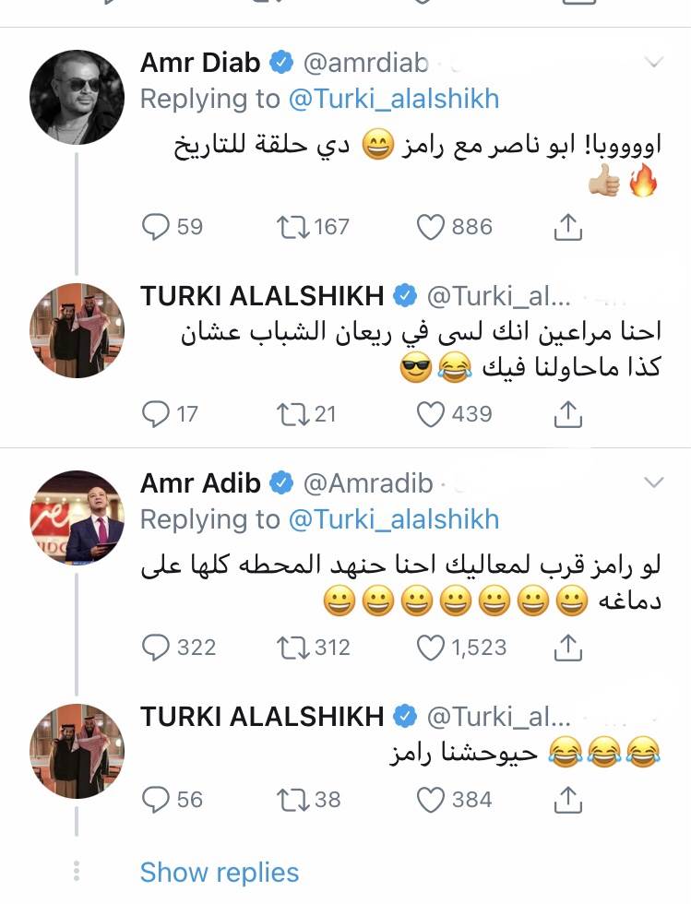The image size is (691, 904).
Task: Open Amr Adib's profile picture
Action: tap(77, 517)
